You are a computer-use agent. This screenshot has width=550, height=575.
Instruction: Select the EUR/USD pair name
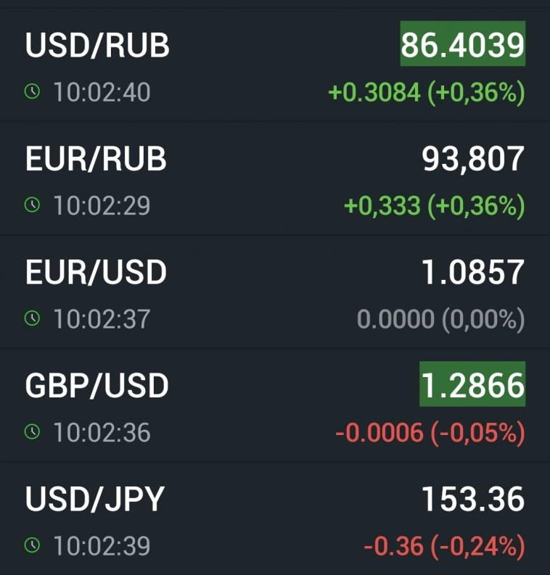[96, 272]
